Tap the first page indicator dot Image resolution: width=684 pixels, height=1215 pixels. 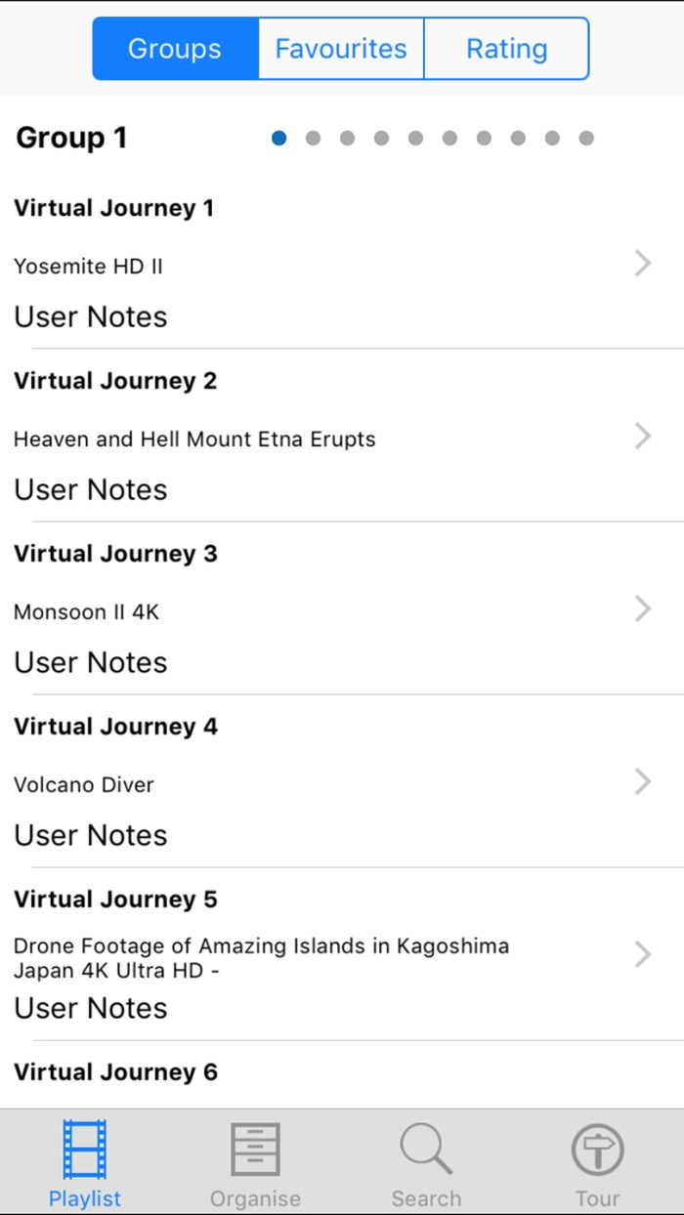click(278, 138)
